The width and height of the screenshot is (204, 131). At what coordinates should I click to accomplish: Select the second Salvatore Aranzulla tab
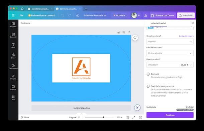click(x=68, y=9)
